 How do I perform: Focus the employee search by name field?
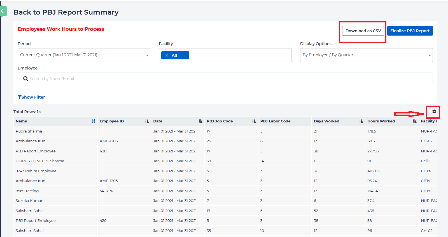(x=224, y=79)
